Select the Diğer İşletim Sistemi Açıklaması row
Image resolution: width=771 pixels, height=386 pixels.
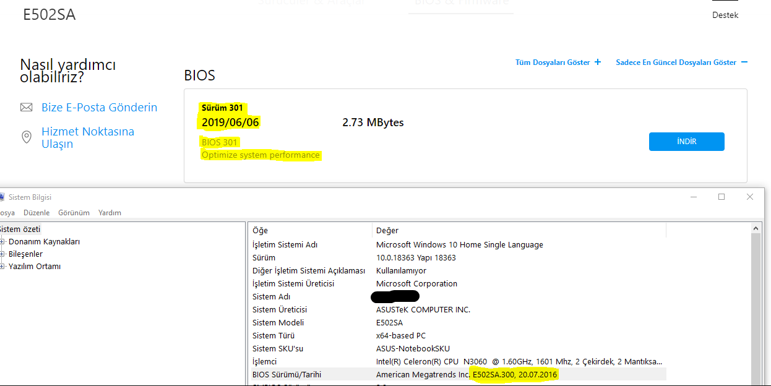pos(457,271)
